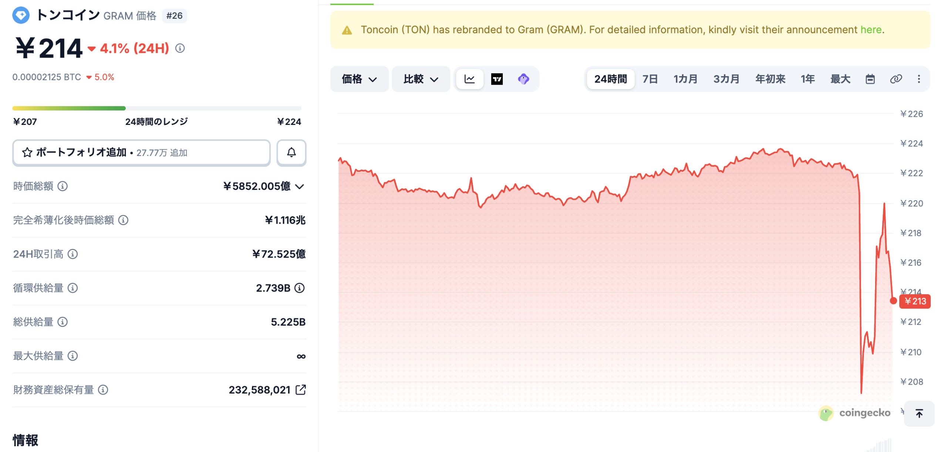Screen dimensions: 947x452
Task: Click the 0.00002125 BTC price text
Action: [47, 77]
